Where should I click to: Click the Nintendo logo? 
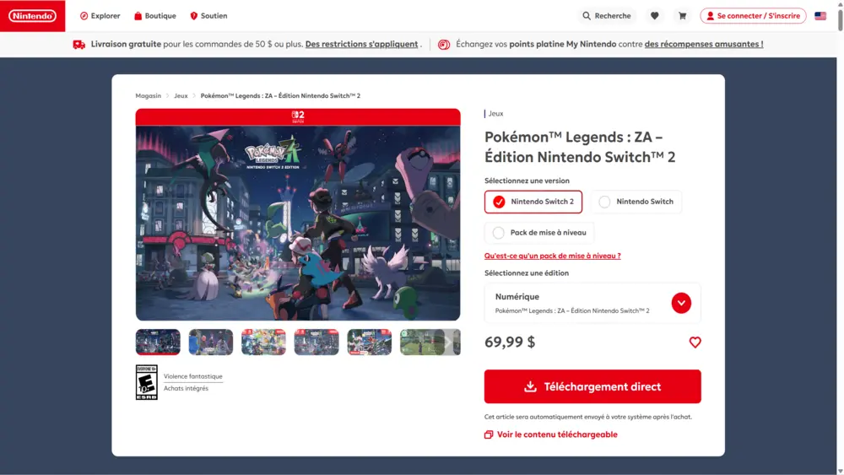point(32,15)
